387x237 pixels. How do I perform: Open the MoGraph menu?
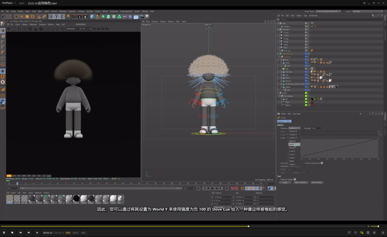[x=62, y=11]
